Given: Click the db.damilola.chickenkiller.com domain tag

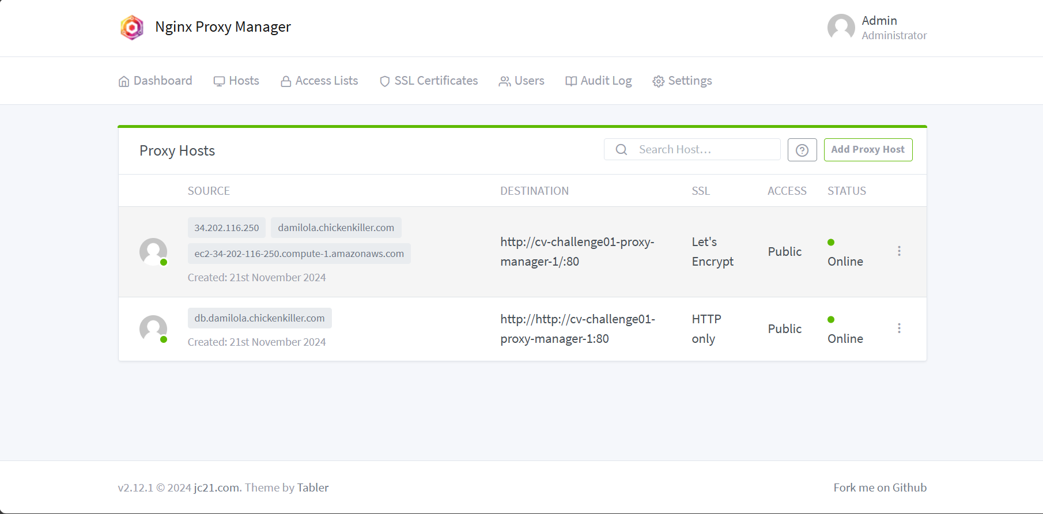Looking at the screenshot, I should tap(259, 318).
